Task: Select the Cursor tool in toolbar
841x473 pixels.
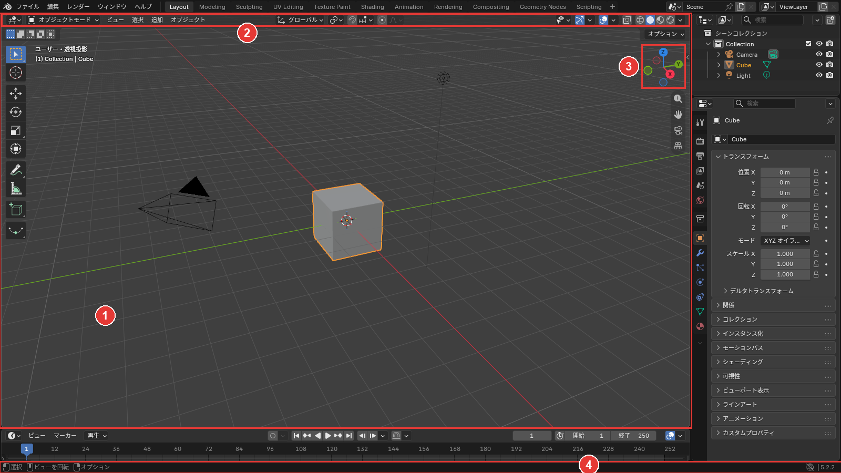Action: (x=16, y=73)
